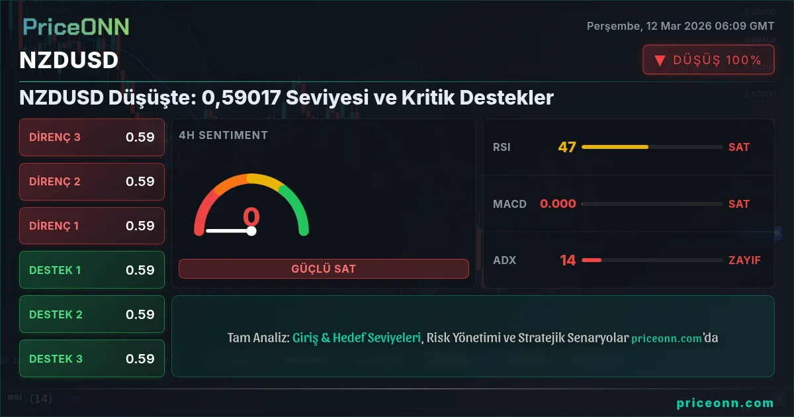Click the sentiment gauge needle
Screen dimensions: 794x417
230,231
